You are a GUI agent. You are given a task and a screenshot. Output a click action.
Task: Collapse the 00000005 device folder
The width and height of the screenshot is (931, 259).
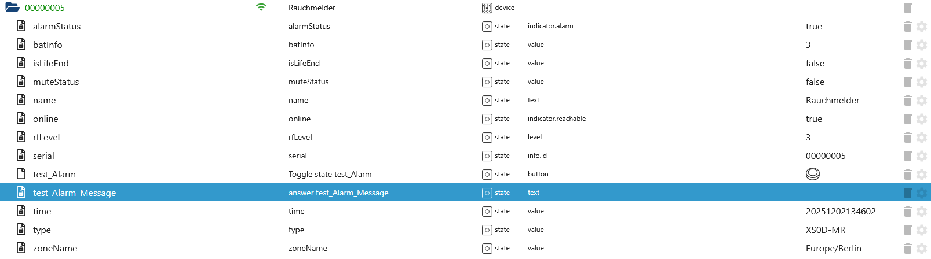[12, 8]
